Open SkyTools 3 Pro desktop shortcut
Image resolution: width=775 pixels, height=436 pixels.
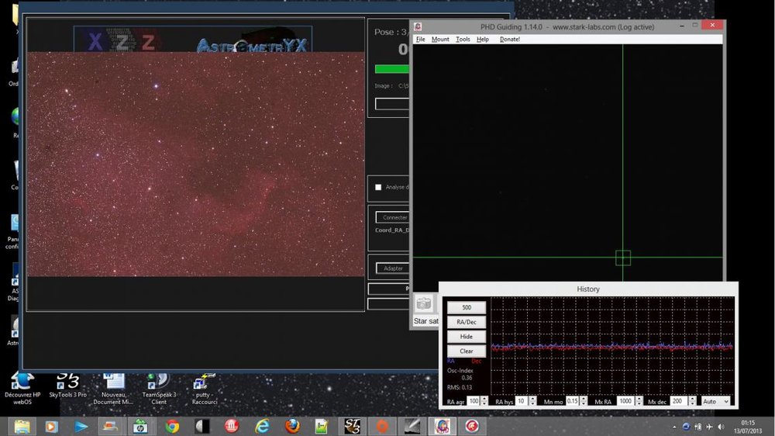tap(67, 385)
